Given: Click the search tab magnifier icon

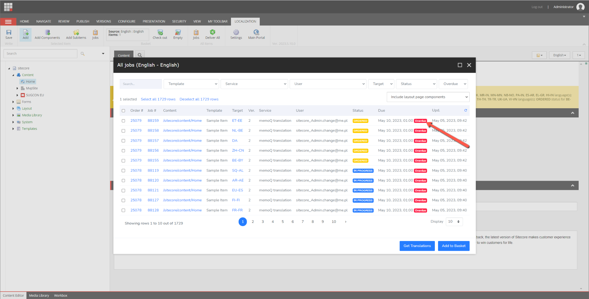Looking at the screenshot, I should (x=140, y=55).
